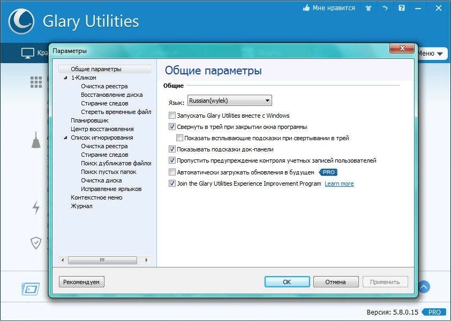Enable 'Автоматически загружать обновления в будущем'
The image size is (451, 321).
[172, 172]
